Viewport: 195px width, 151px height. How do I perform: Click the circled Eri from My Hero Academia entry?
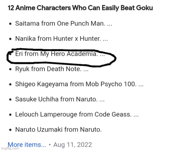60,54
